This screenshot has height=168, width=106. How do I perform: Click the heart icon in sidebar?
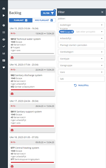(4, 67)
